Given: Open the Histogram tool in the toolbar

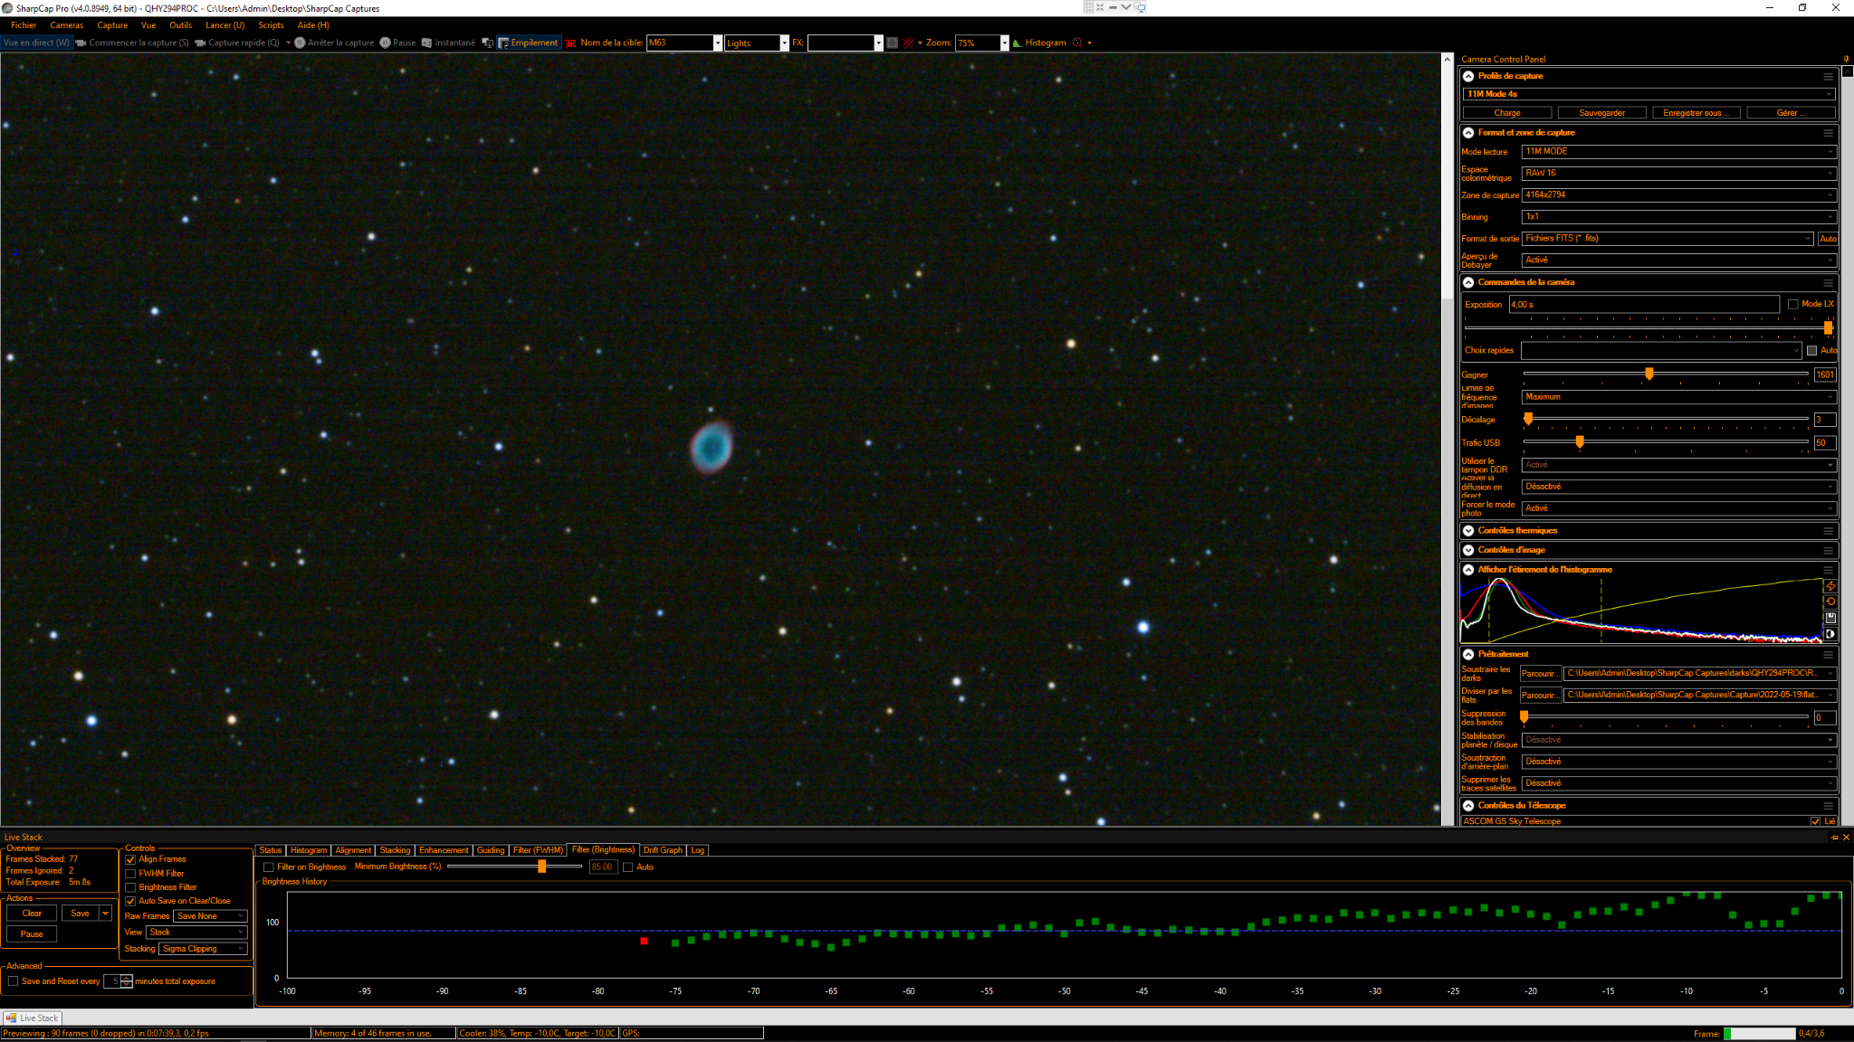Looking at the screenshot, I should click(1039, 43).
